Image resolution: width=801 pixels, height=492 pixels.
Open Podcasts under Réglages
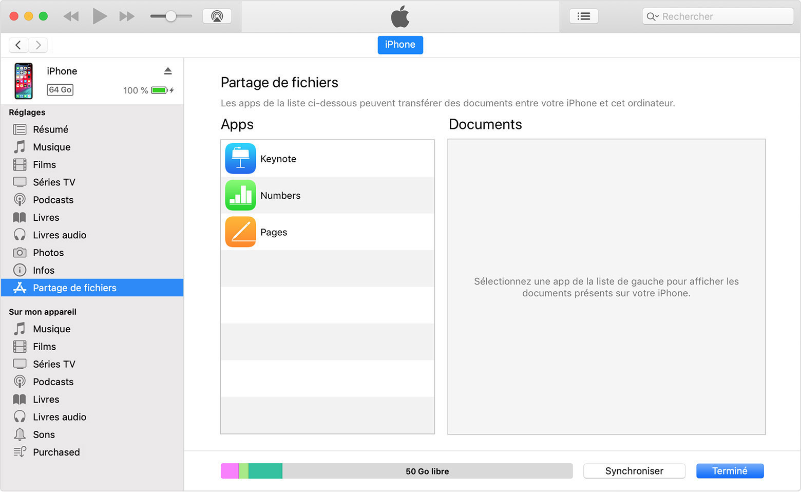[x=92, y=200]
